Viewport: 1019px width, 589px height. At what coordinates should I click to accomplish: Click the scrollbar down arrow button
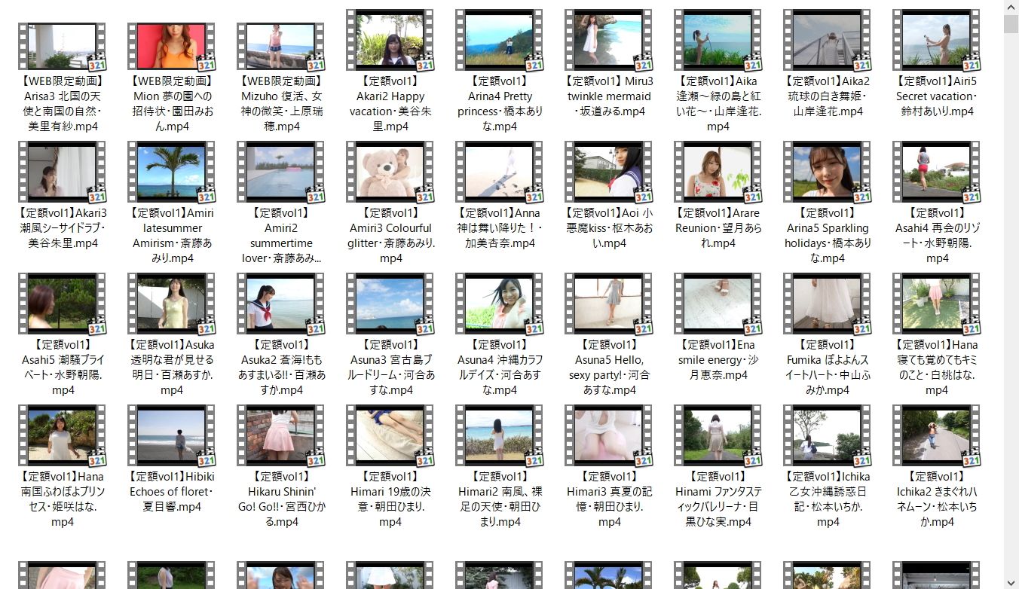1011,582
